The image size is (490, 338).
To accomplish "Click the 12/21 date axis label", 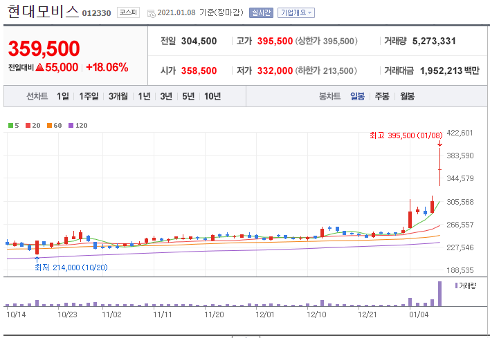I will [x=367, y=314].
